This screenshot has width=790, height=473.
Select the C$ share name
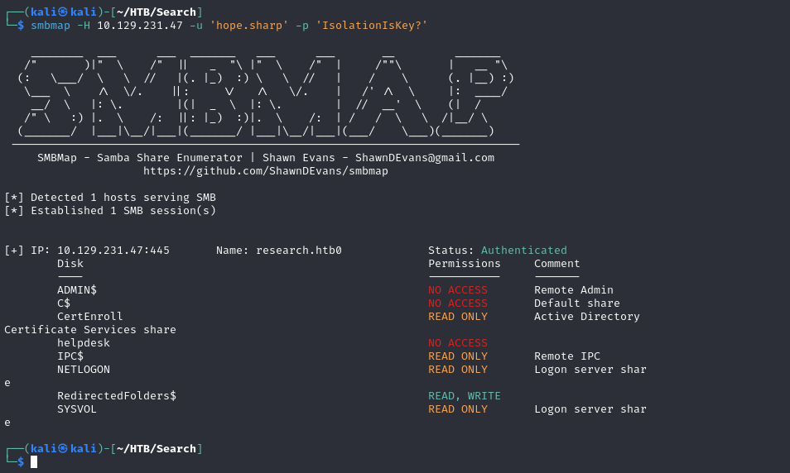pyautogui.click(x=64, y=303)
